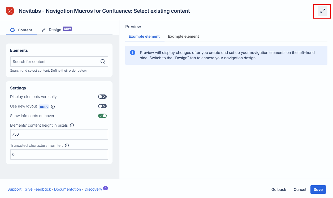This screenshot has width=333, height=198.
Task: Disable Show info cards on hover
Action: [102, 116]
